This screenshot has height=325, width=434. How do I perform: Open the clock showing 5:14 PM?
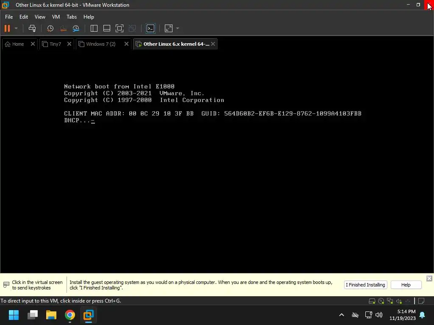click(x=403, y=315)
